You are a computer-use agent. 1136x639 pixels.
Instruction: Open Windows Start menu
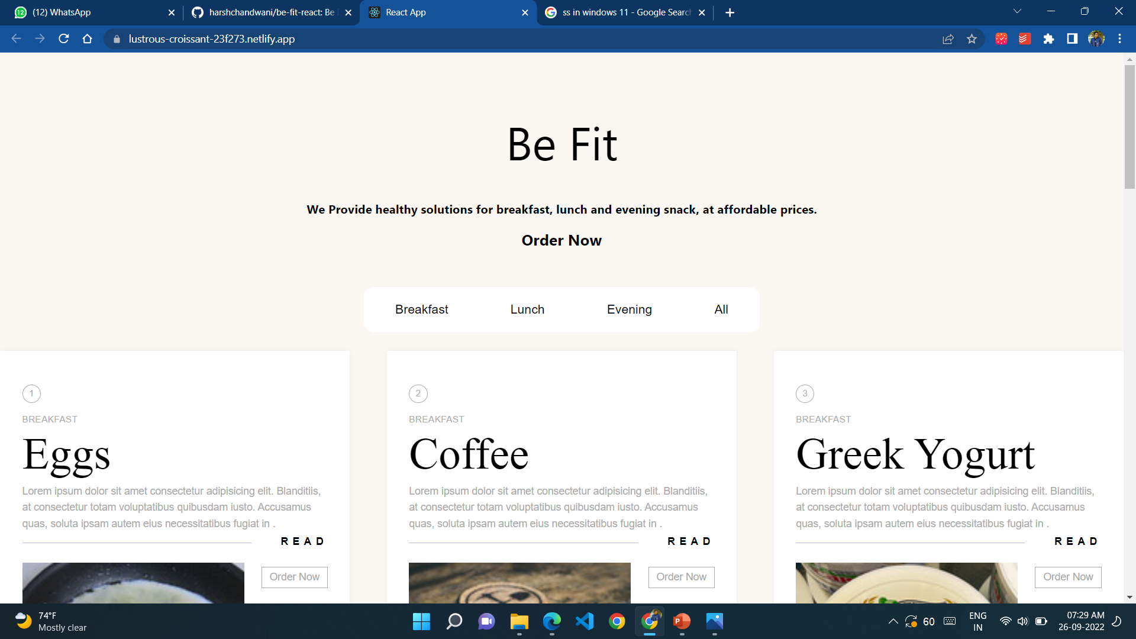[421, 621]
